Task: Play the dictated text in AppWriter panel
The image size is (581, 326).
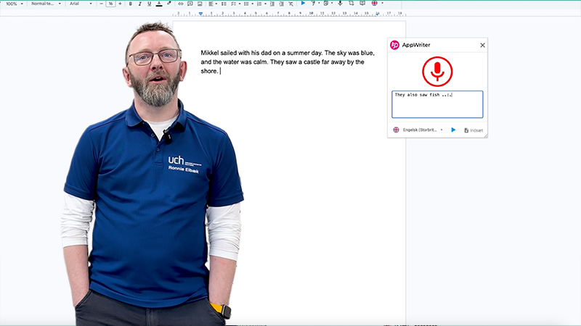Action: coord(453,130)
